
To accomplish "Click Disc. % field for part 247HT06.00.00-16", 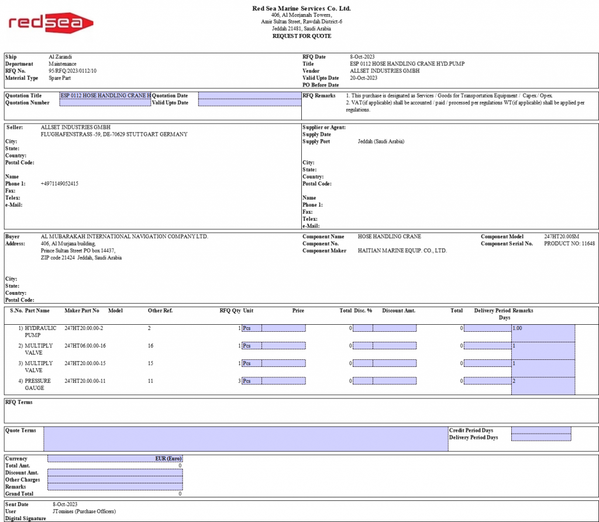I will coord(363,346).
